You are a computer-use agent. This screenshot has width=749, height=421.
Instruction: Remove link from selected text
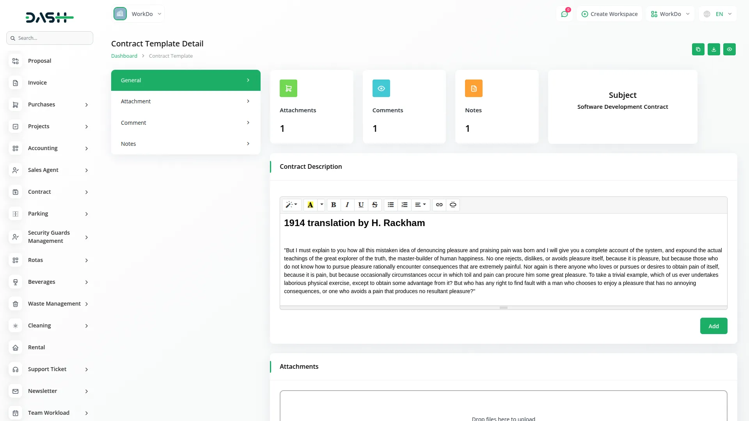[453, 205]
